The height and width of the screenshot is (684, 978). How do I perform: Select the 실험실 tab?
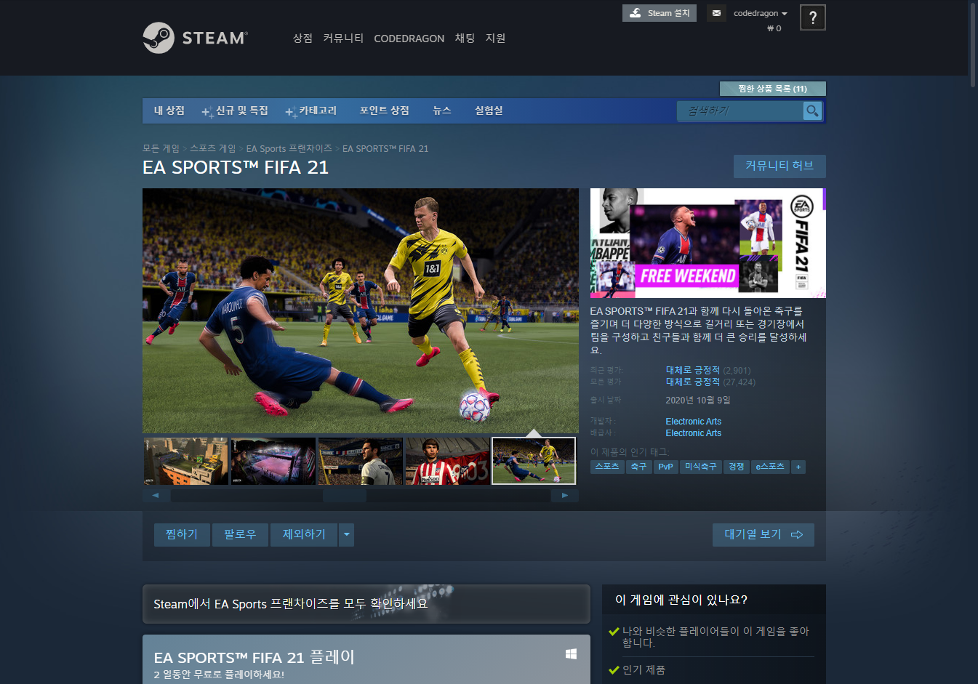click(x=489, y=110)
